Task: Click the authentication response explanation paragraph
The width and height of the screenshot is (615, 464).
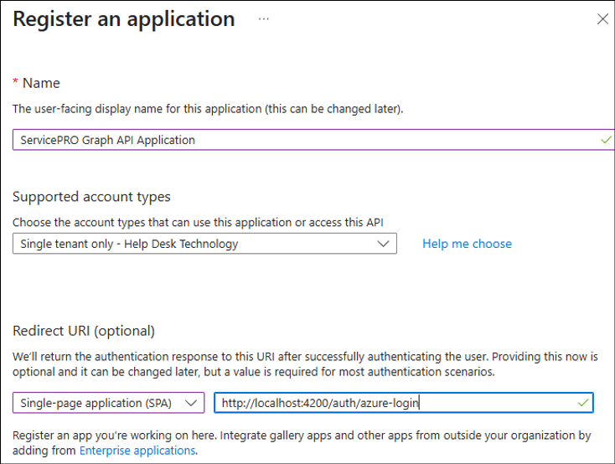Action: click(x=305, y=364)
